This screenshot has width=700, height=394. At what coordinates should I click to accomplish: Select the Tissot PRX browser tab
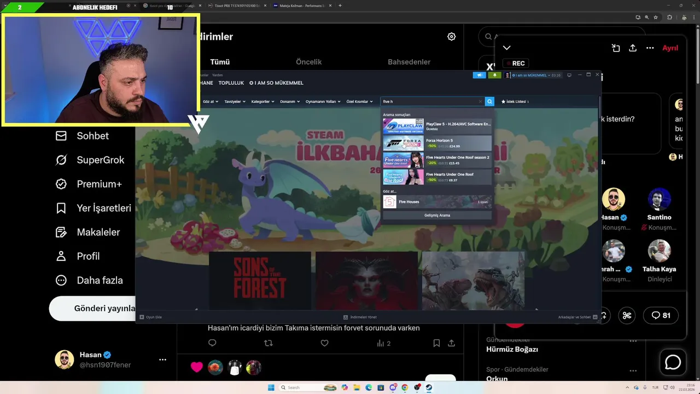pyautogui.click(x=236, y=5)
